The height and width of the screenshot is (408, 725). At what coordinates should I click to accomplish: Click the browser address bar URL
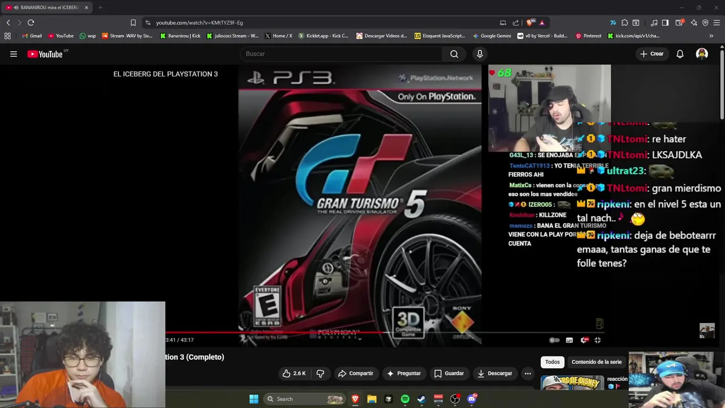(199, 23)
